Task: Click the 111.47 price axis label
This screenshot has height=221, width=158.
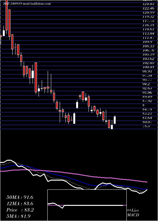Action: pyautogui.click(x=148, y=38)
